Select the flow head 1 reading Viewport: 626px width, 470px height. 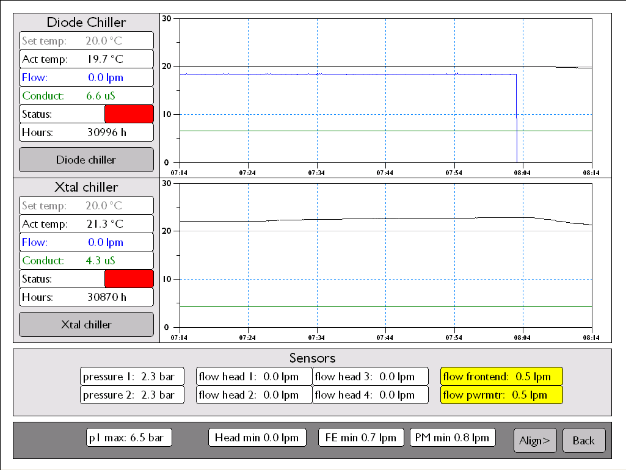click(x=254, y=377)
